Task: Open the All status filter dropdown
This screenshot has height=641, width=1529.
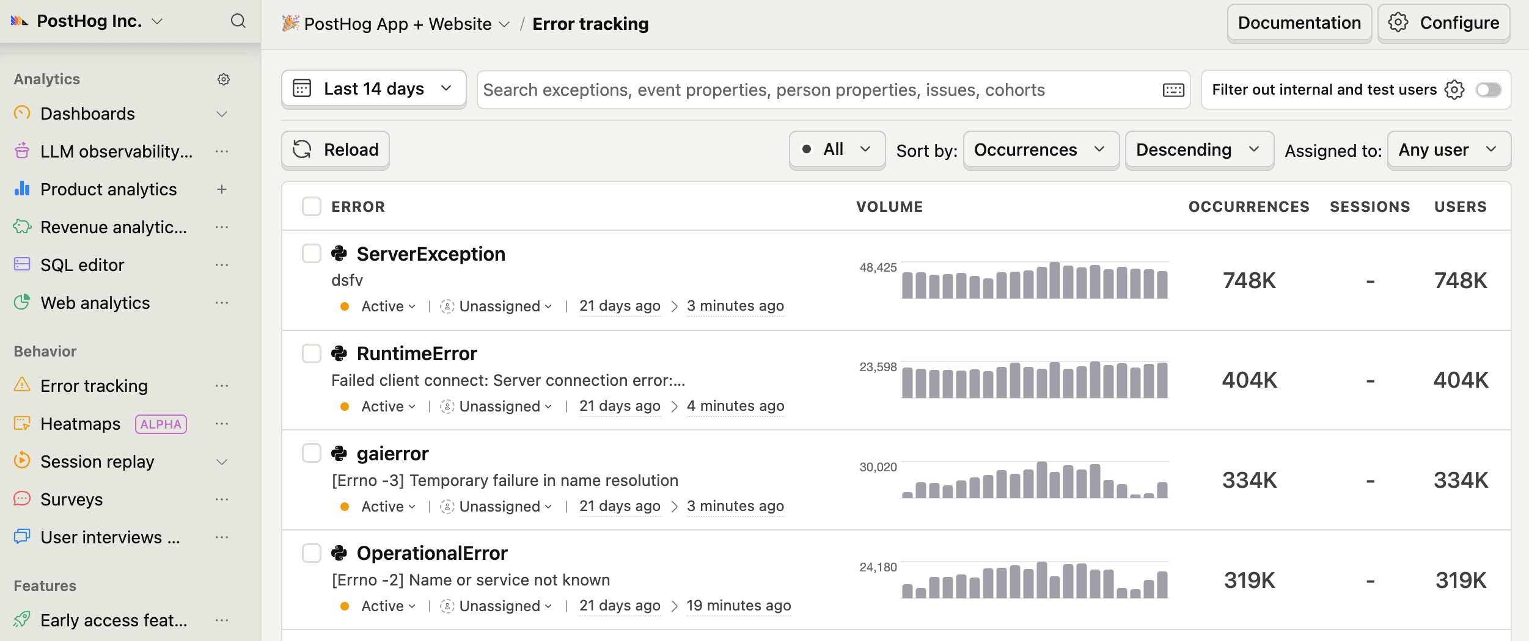Action: [837, 150]
